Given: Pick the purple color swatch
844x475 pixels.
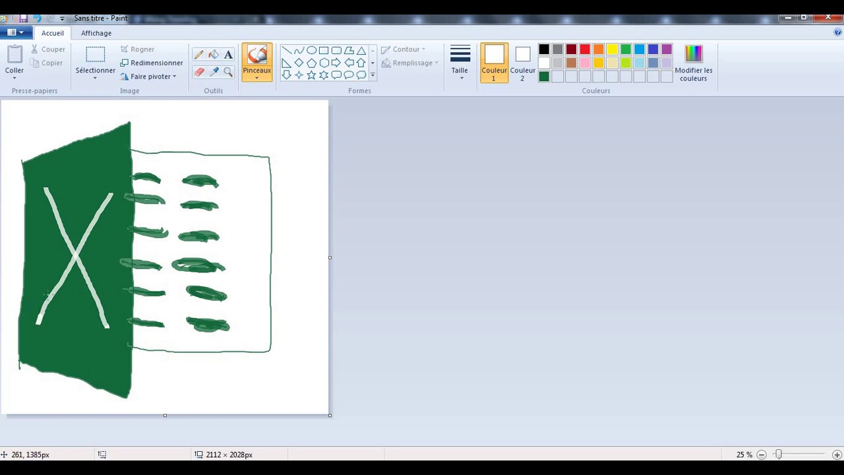Looking at the screenshot, I should [x=667, y=49].
